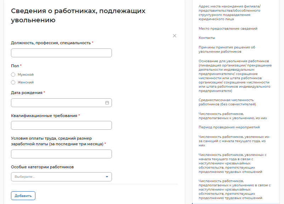Screen dimensions: 284x204
Task: Open the Контакты section link
Action: pyautogui.click(x=207, y=38)
